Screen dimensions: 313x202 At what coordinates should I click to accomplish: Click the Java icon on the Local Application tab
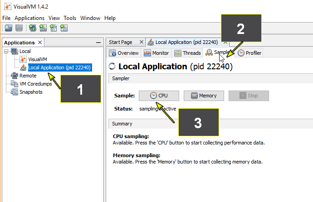click(x=151, y=42)
